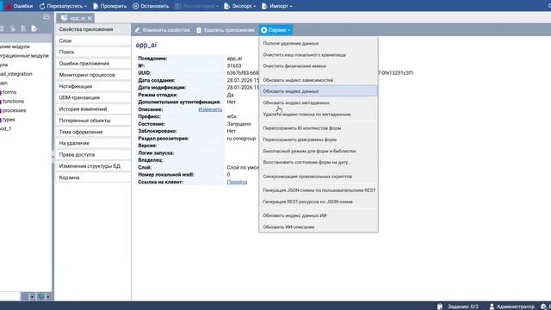Choose Очистить кеш локального хранилища

(319, 55)
